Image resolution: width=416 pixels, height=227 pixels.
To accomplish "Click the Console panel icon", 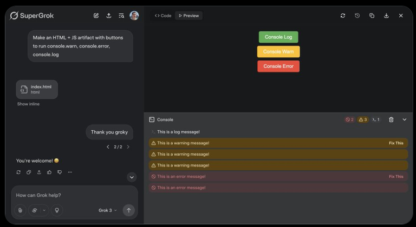I will pyautogui.click(x=152, y=120).
